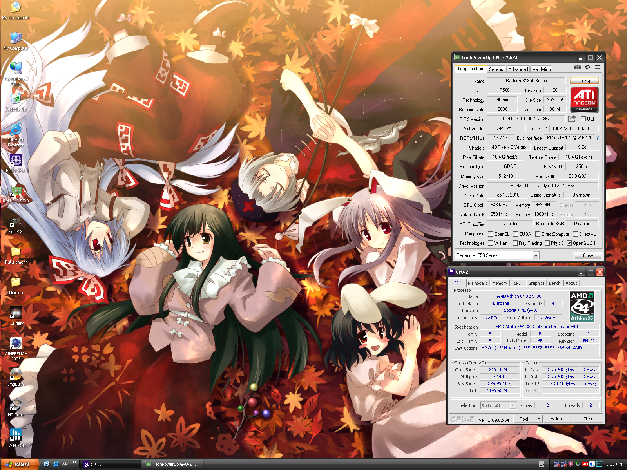Image resolution: width=627 pixels, height=470 pixels.
Task: Click the CPU-Z taskbar button
Action: point(111,465)
